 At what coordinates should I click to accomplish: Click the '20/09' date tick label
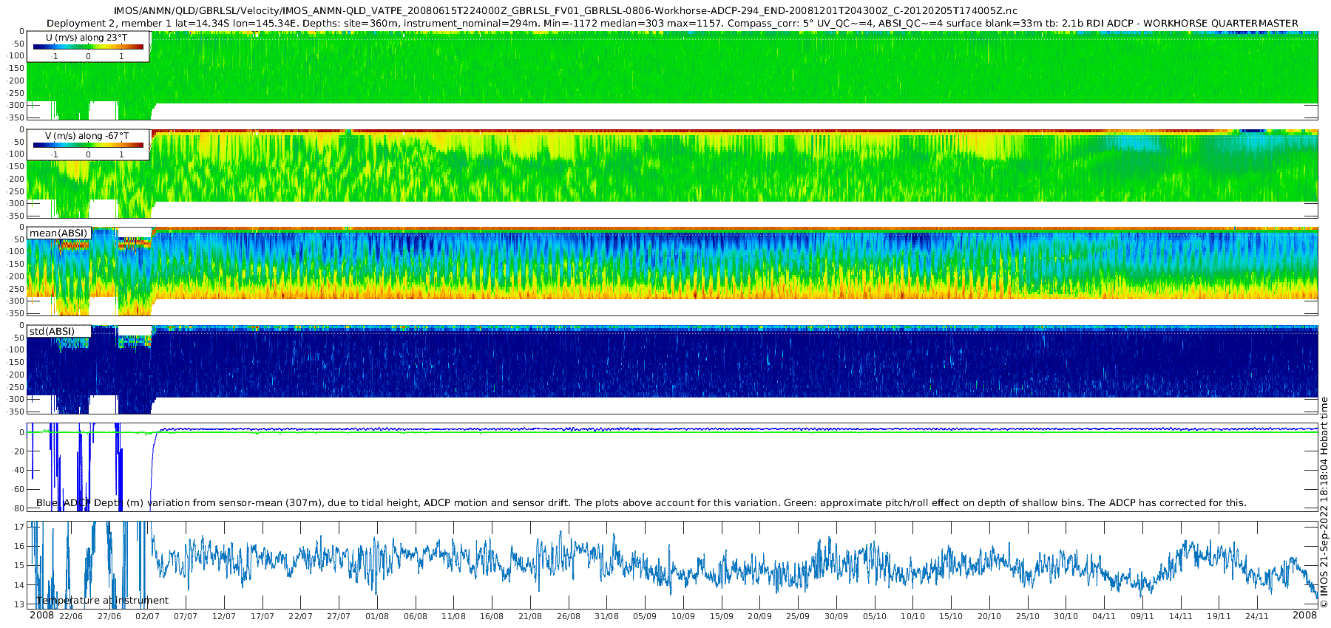click(x=759, y=616)
